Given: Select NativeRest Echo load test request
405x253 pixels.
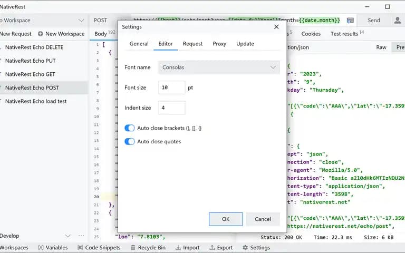Looking at the screenshot, I should [36, 101].
